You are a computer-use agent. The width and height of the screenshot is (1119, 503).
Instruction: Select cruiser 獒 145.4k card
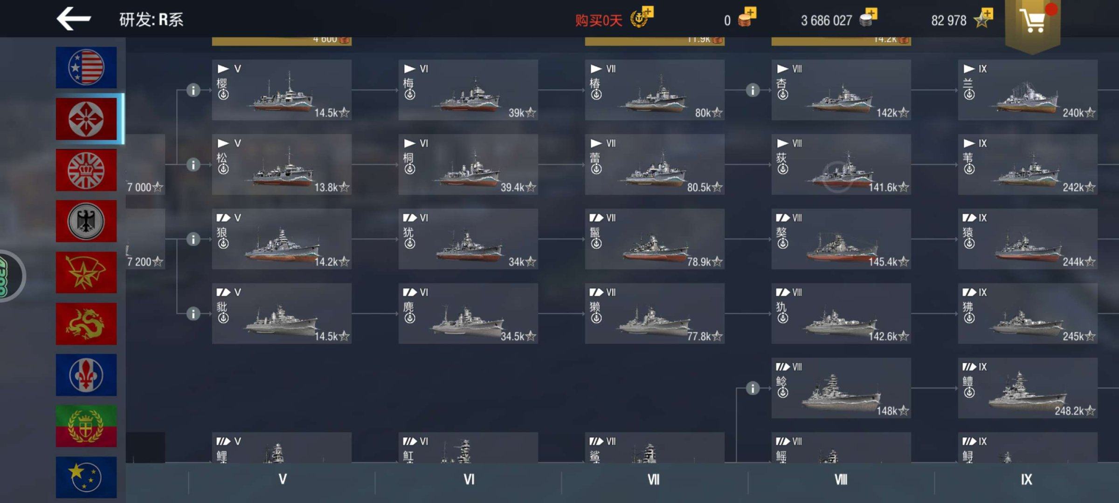841,239
